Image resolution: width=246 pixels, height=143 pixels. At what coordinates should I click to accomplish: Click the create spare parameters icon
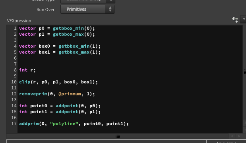pyautogui.click(x=235, y=20)
